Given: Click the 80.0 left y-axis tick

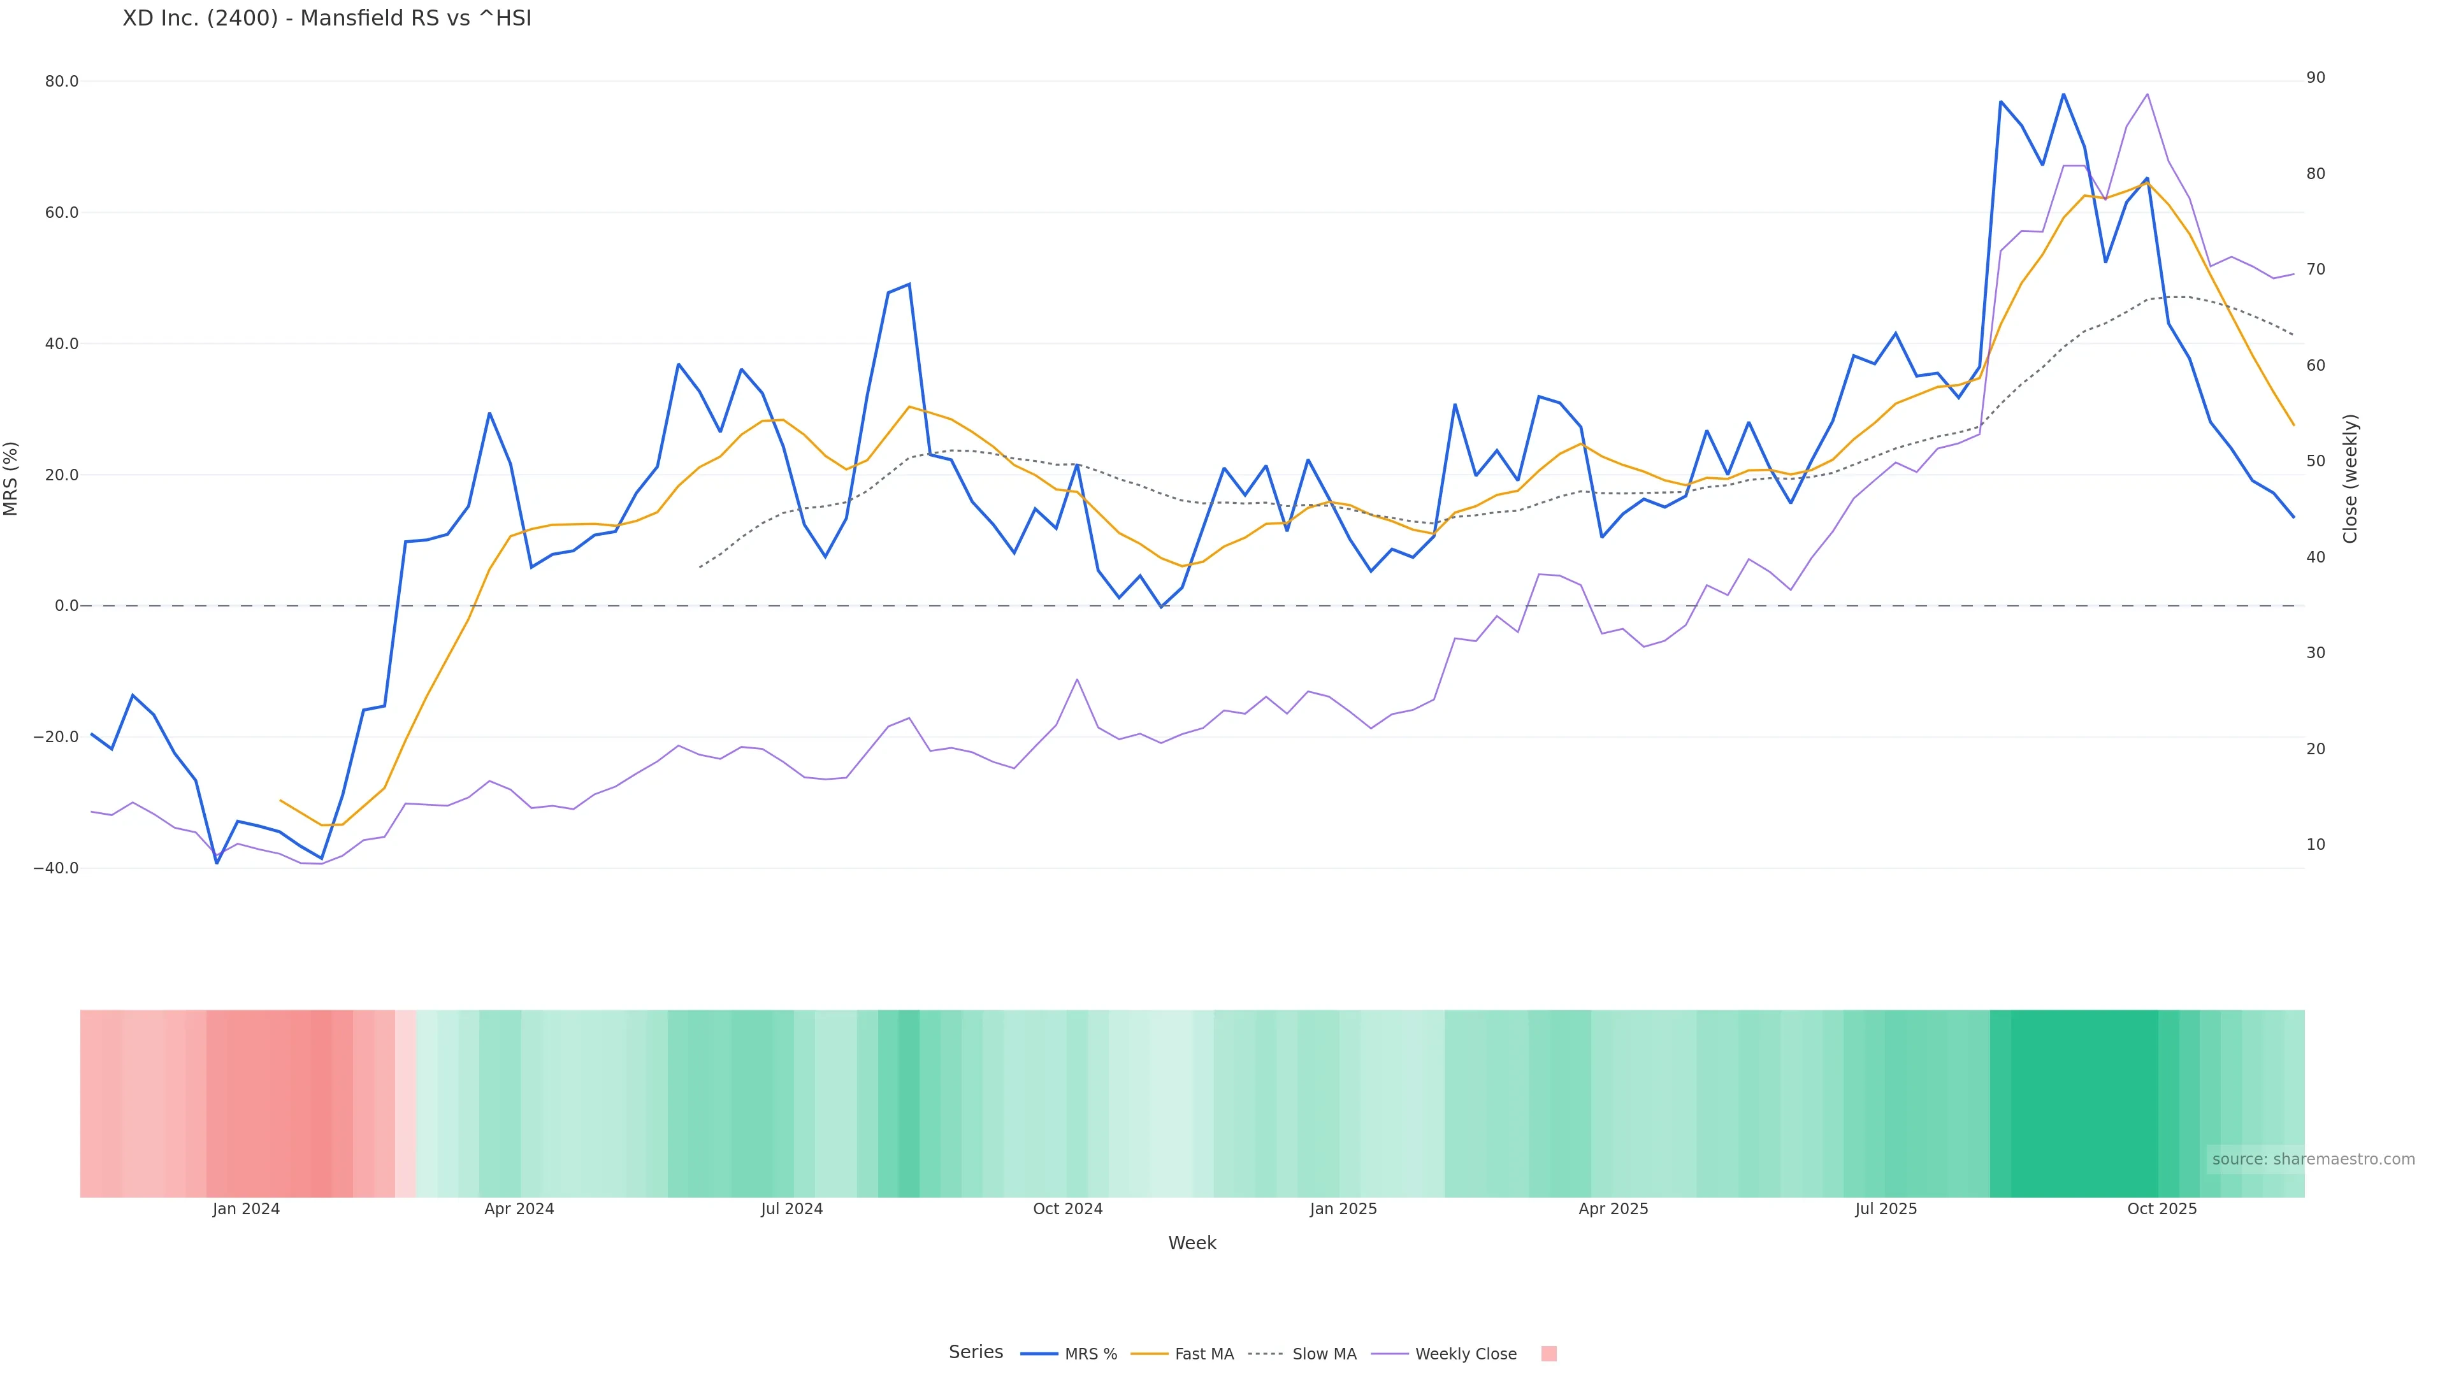Looking at the screenshot, I should tap(62, 82).
